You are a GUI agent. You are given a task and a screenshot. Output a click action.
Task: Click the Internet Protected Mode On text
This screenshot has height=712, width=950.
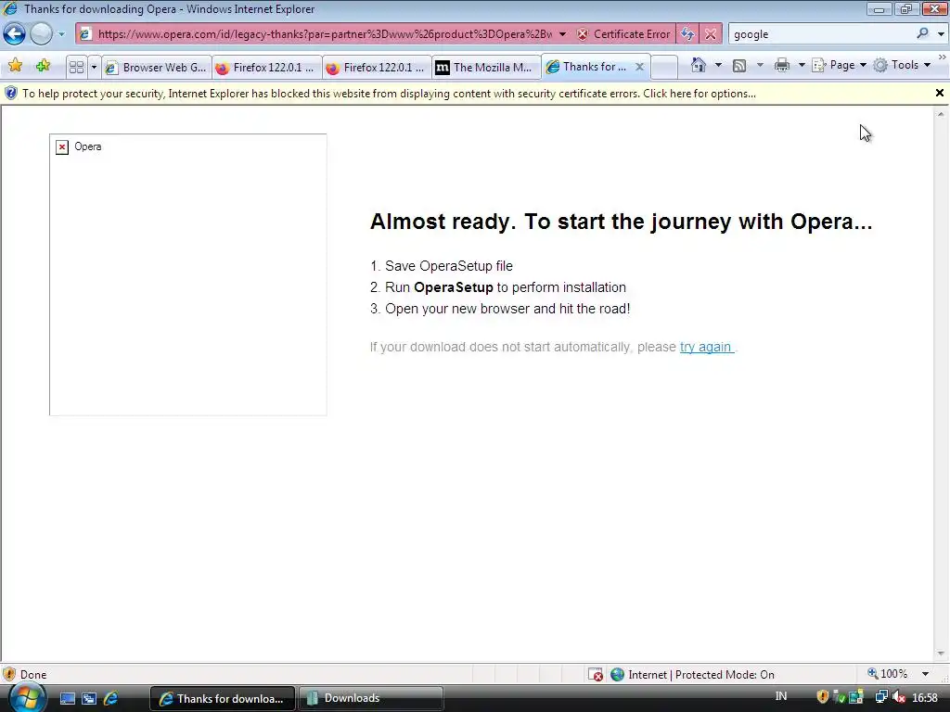coord(701,675)
